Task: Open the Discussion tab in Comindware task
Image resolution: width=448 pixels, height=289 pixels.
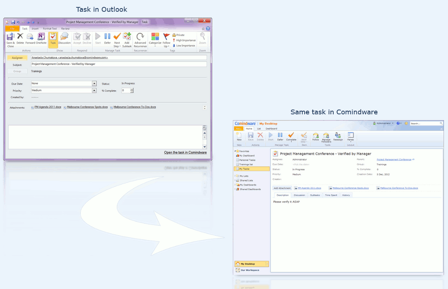Action: click(x=299, y=195)
